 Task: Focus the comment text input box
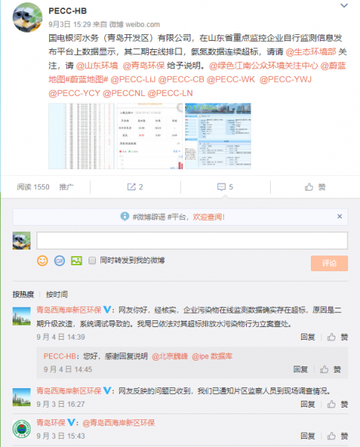pyautogui.click(x=192, y=241)
